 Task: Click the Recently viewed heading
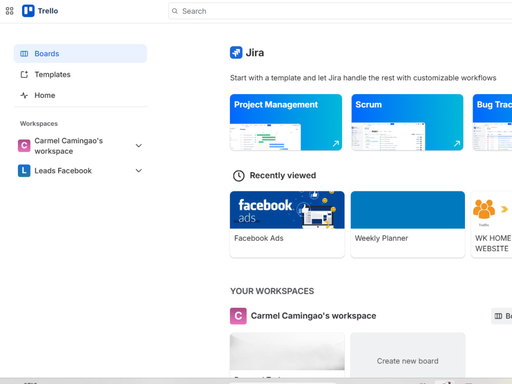[283, 175]
